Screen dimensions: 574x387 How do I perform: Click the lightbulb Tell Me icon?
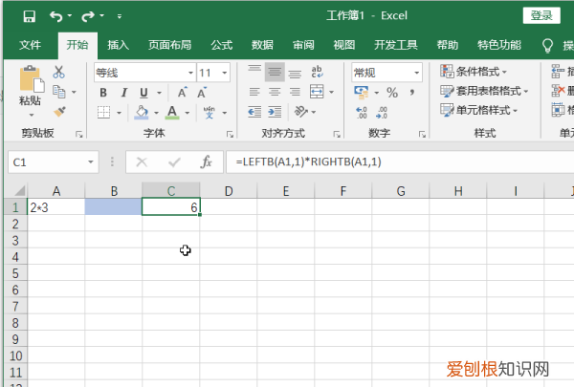pos(547,46)
